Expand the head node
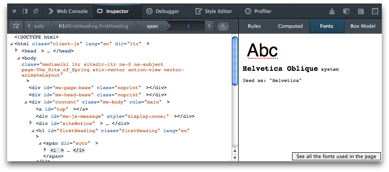Image resolution: width=389 pixels, height=172 pixels. [x=16, y=50]
